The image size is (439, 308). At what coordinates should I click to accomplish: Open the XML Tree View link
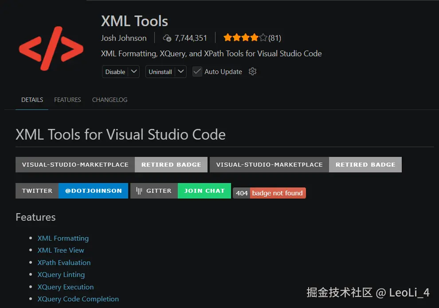pos(61,250)
